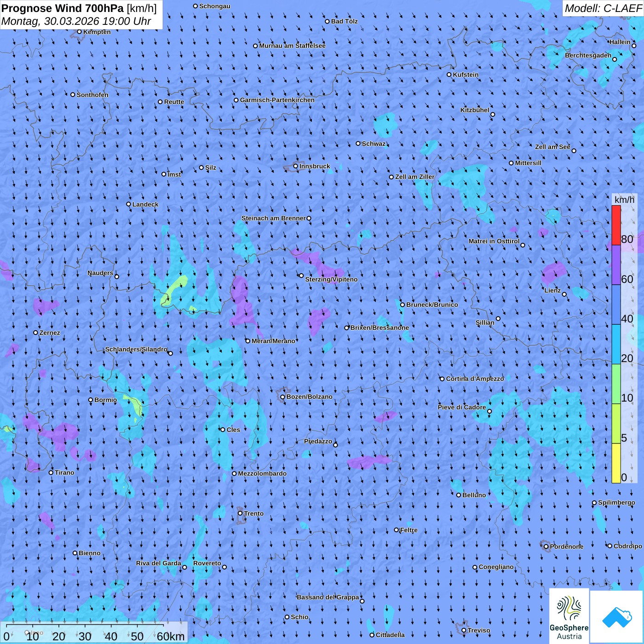Select the Cortina d'Ampezzo label

pyautogui.click(x=475, y=379)
